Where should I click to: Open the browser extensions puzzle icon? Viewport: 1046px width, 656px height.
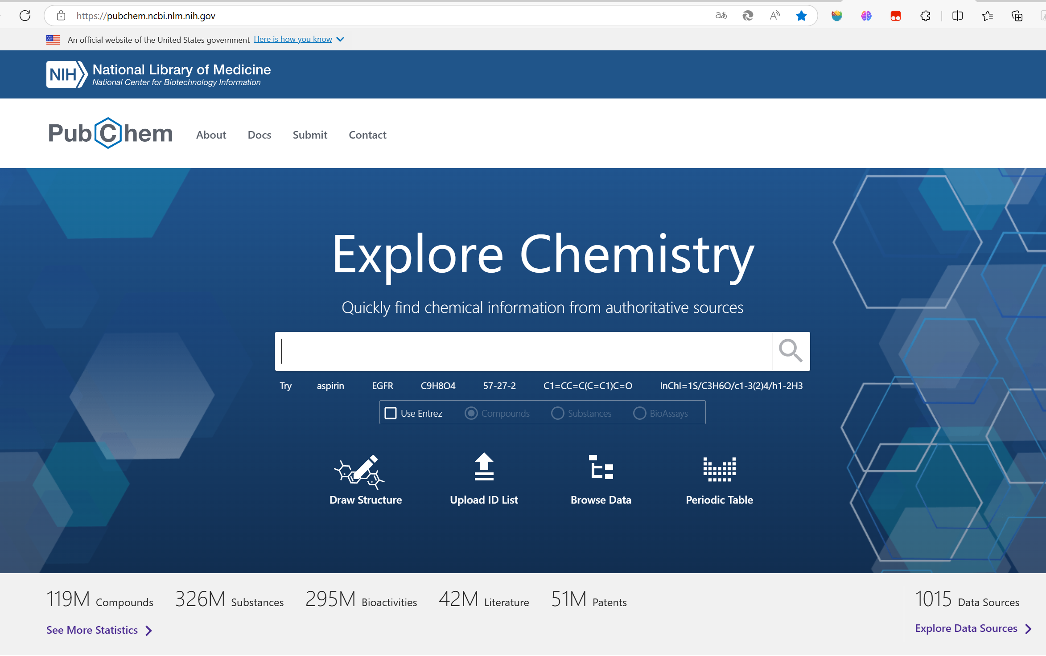(x=925, y=16)
